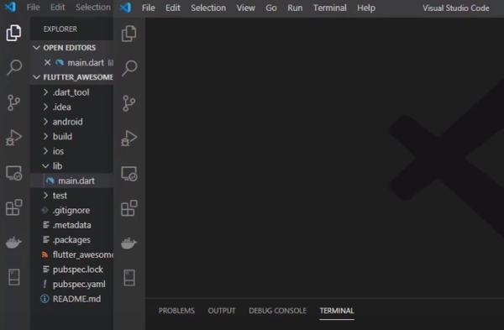Open the .gitignore file
504x330 pixels.
[x=72, y=210]
